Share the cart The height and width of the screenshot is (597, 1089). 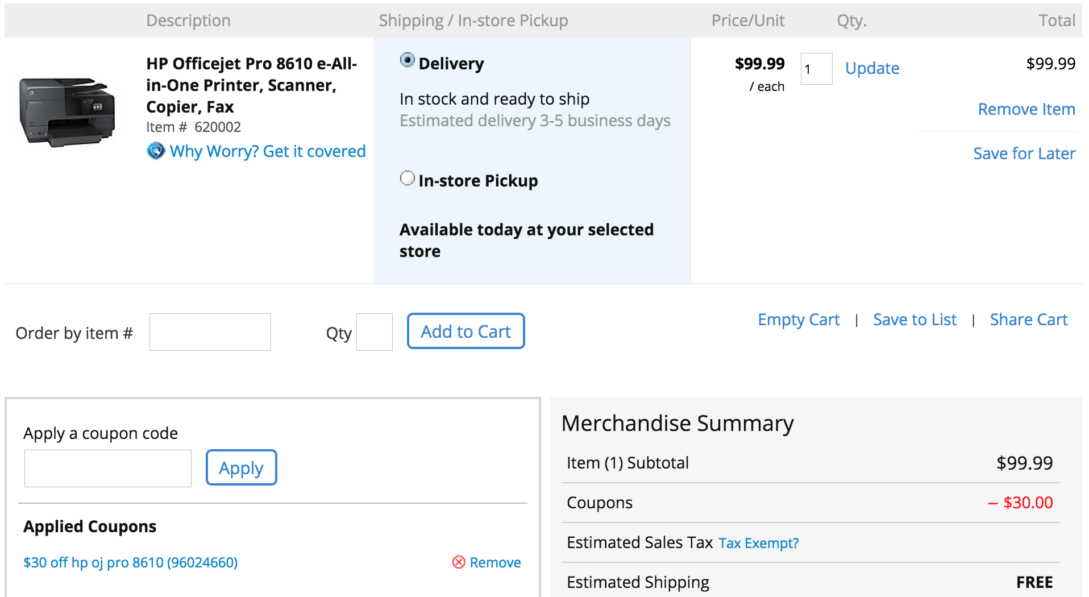1029,320
